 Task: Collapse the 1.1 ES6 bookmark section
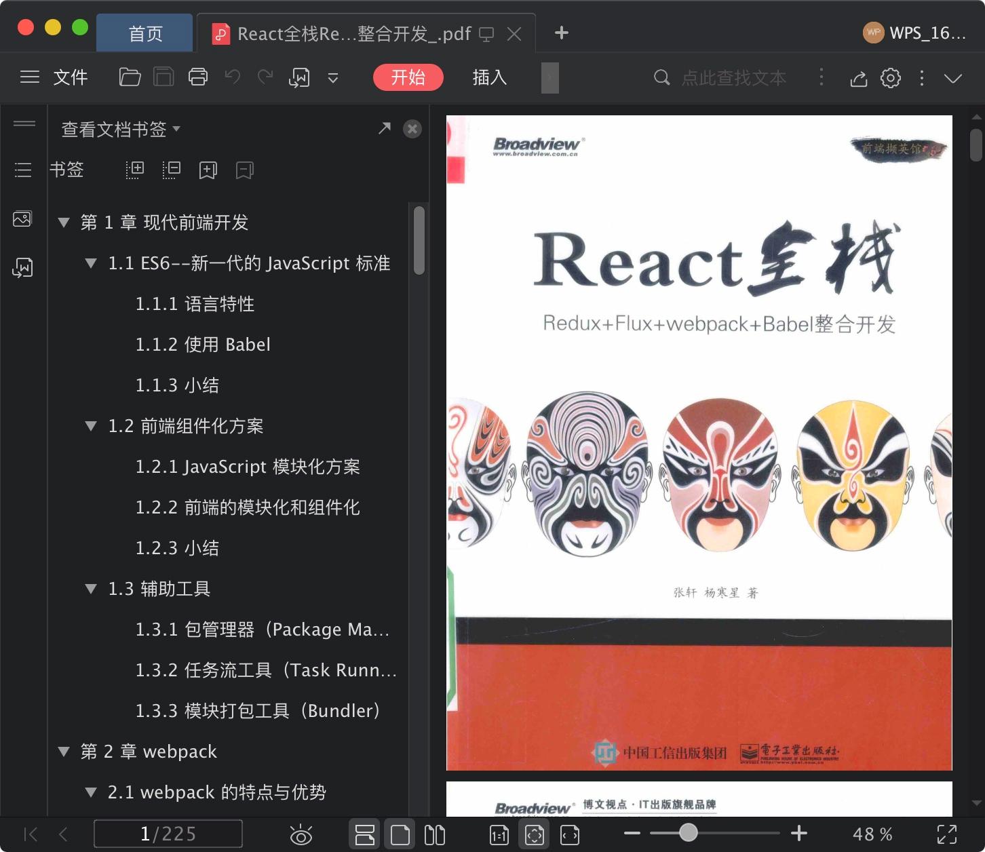click(91, 263)
